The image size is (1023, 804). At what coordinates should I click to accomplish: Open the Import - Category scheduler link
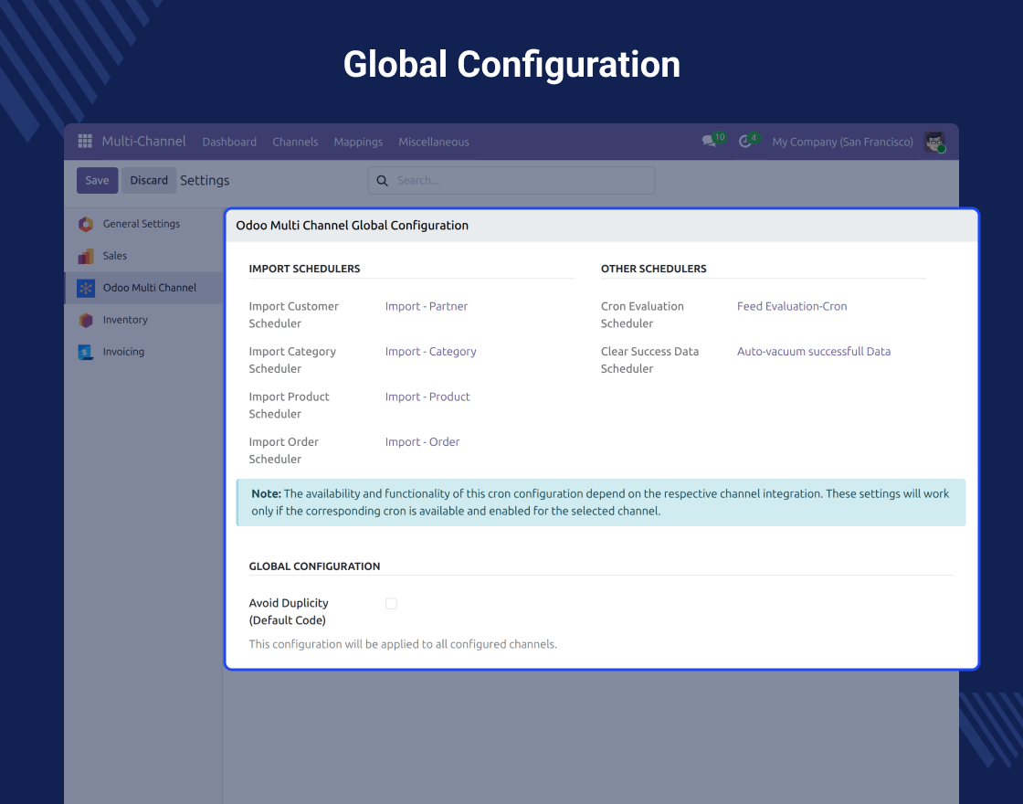pos(430,352)
